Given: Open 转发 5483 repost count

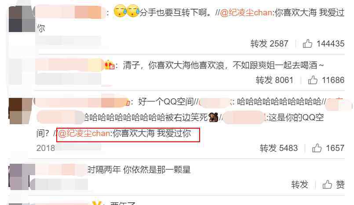Looking at the screenshot, I should point(279,148).
